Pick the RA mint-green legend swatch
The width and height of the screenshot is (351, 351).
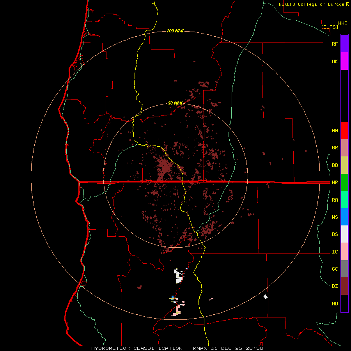[x=344, y=200]
